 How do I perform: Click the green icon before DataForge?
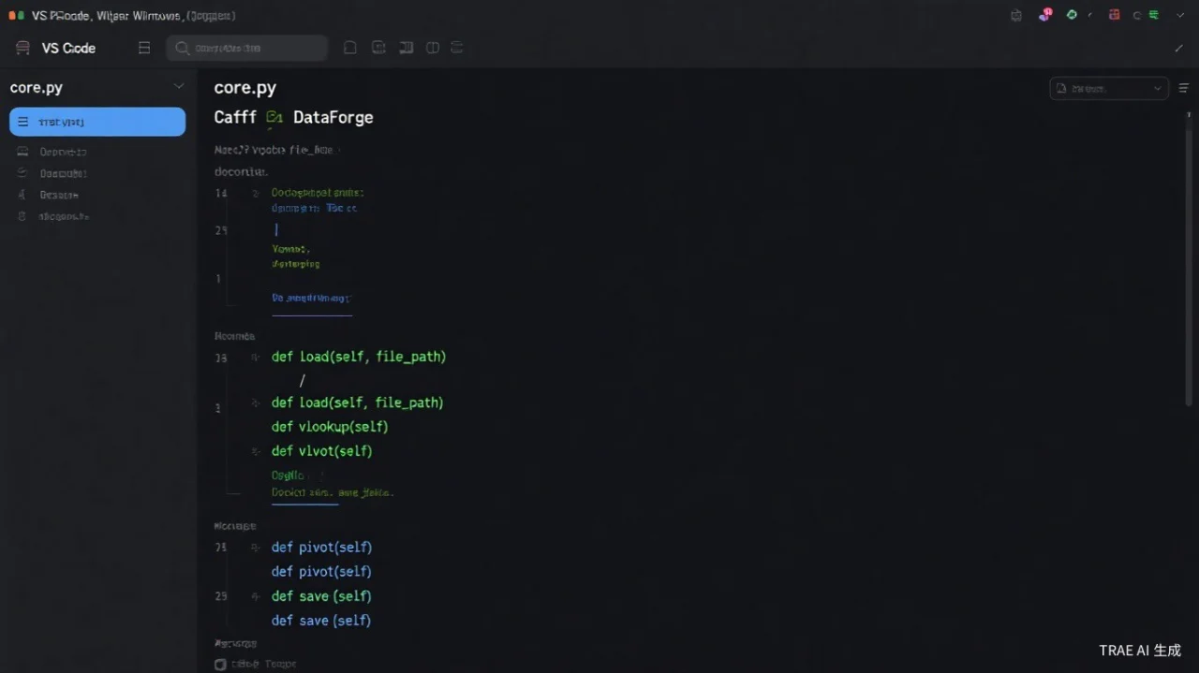pyautogui.click(x=274, y=117)
